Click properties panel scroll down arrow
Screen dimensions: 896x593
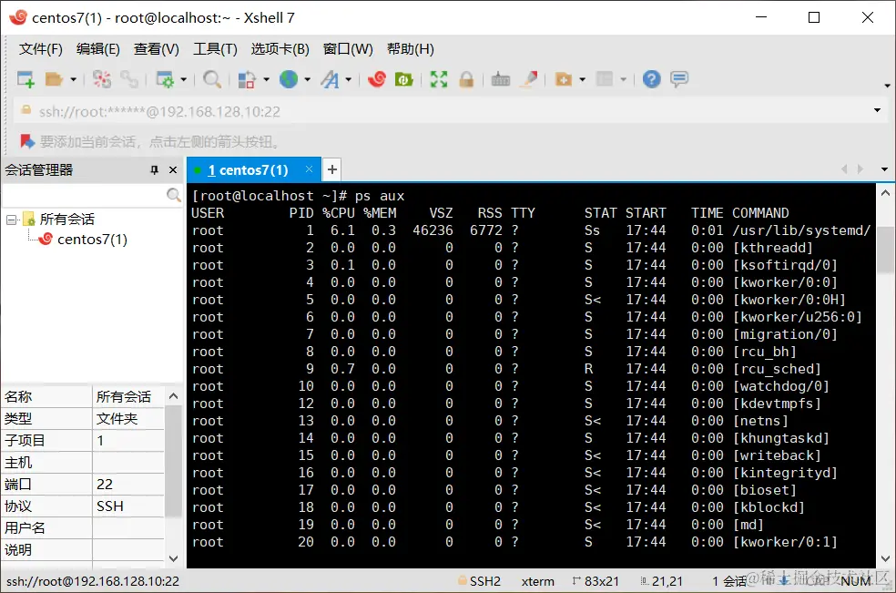click(x=174, y=558)
